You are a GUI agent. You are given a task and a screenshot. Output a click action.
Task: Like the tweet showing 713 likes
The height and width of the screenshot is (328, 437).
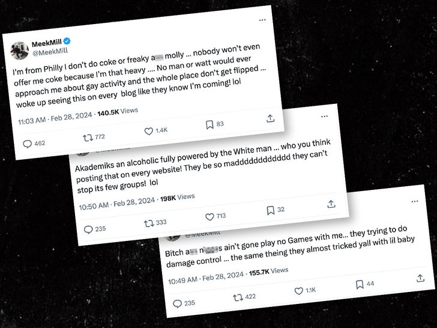(209, 217)
